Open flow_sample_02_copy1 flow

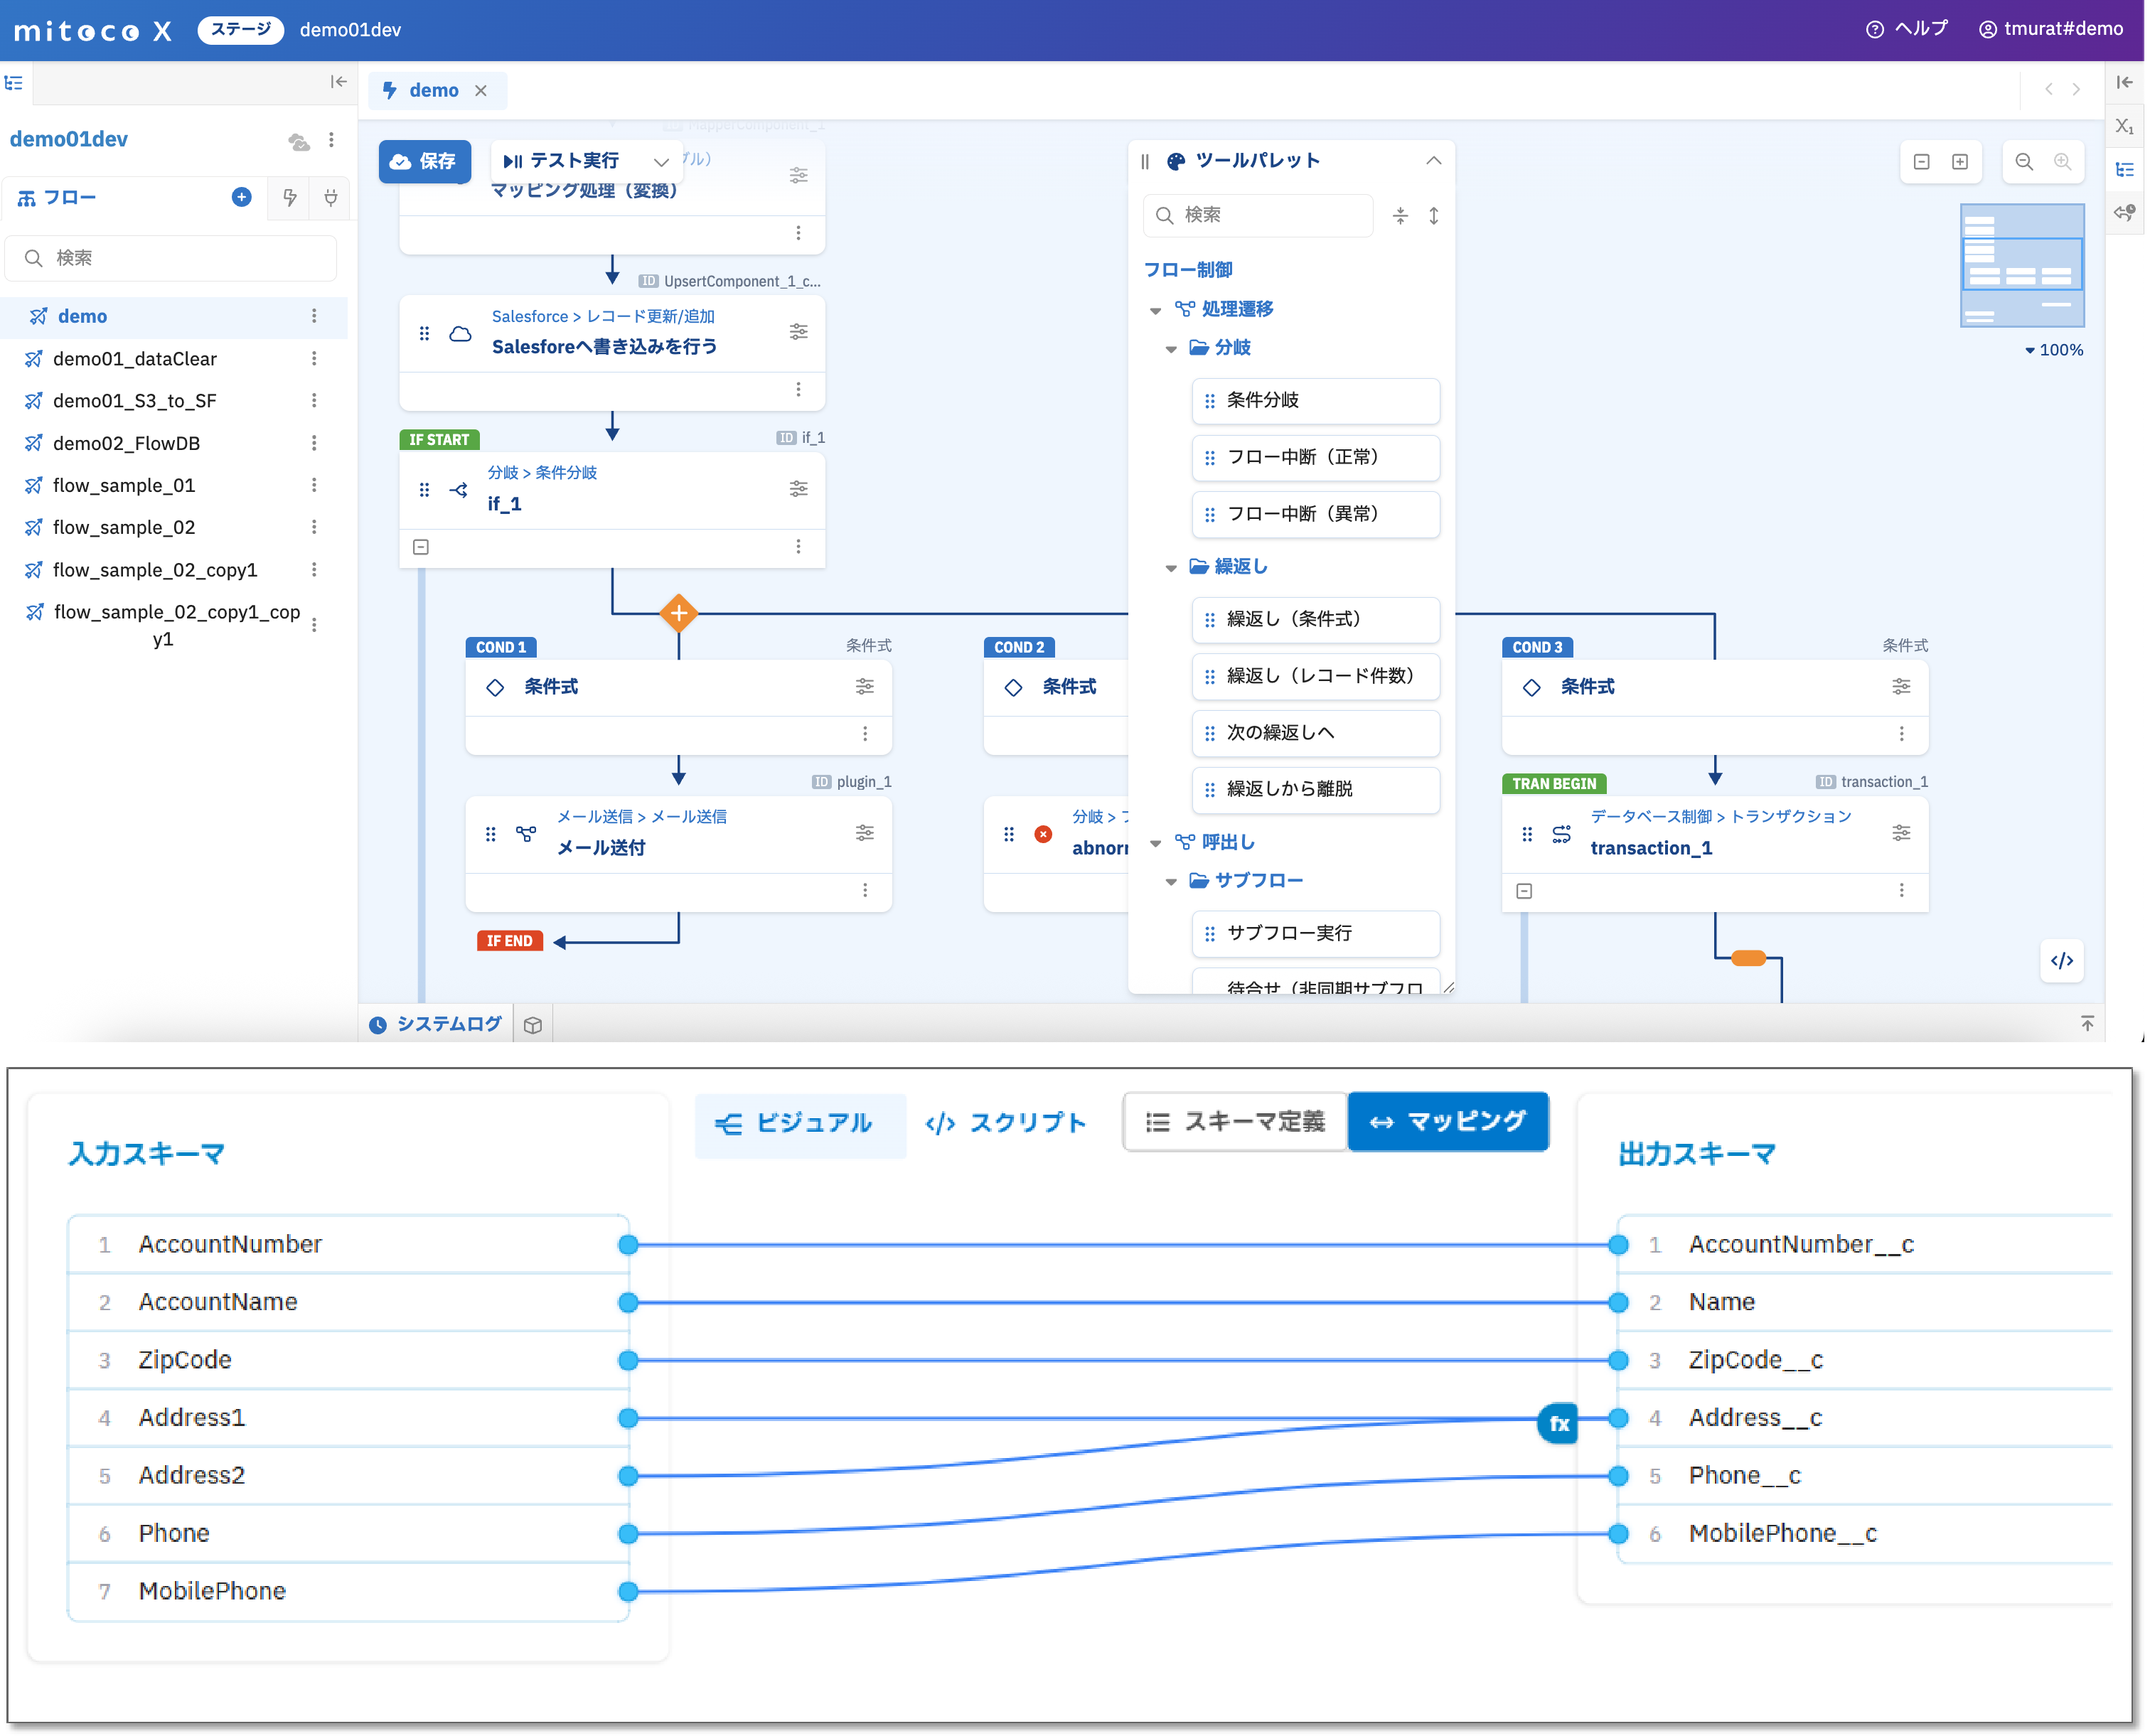click(155, 570)
